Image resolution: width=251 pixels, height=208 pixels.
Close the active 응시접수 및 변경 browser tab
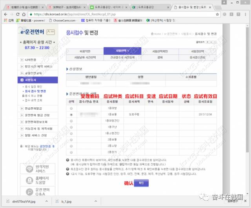pos(210,7)
